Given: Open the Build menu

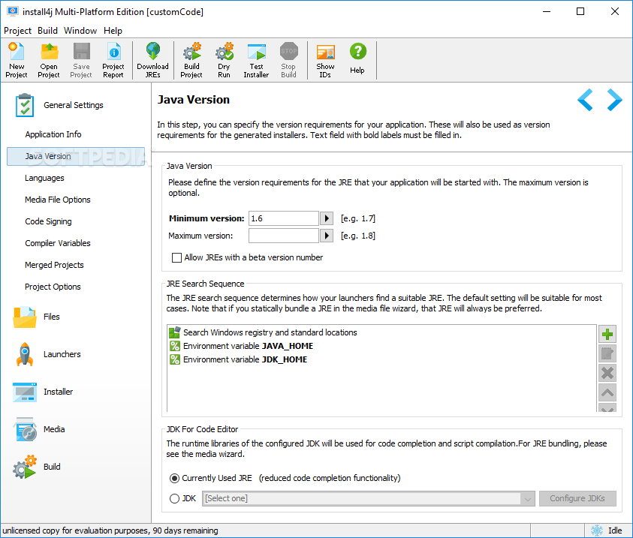Looking at the screenshot, I should click(47, 31).
